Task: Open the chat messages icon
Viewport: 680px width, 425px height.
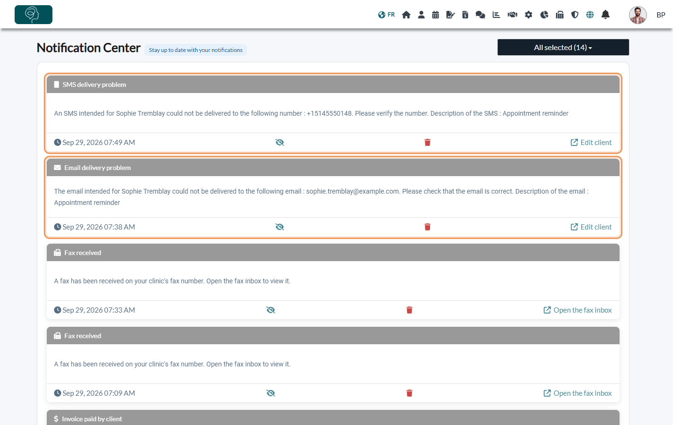Action: point(480,15)
